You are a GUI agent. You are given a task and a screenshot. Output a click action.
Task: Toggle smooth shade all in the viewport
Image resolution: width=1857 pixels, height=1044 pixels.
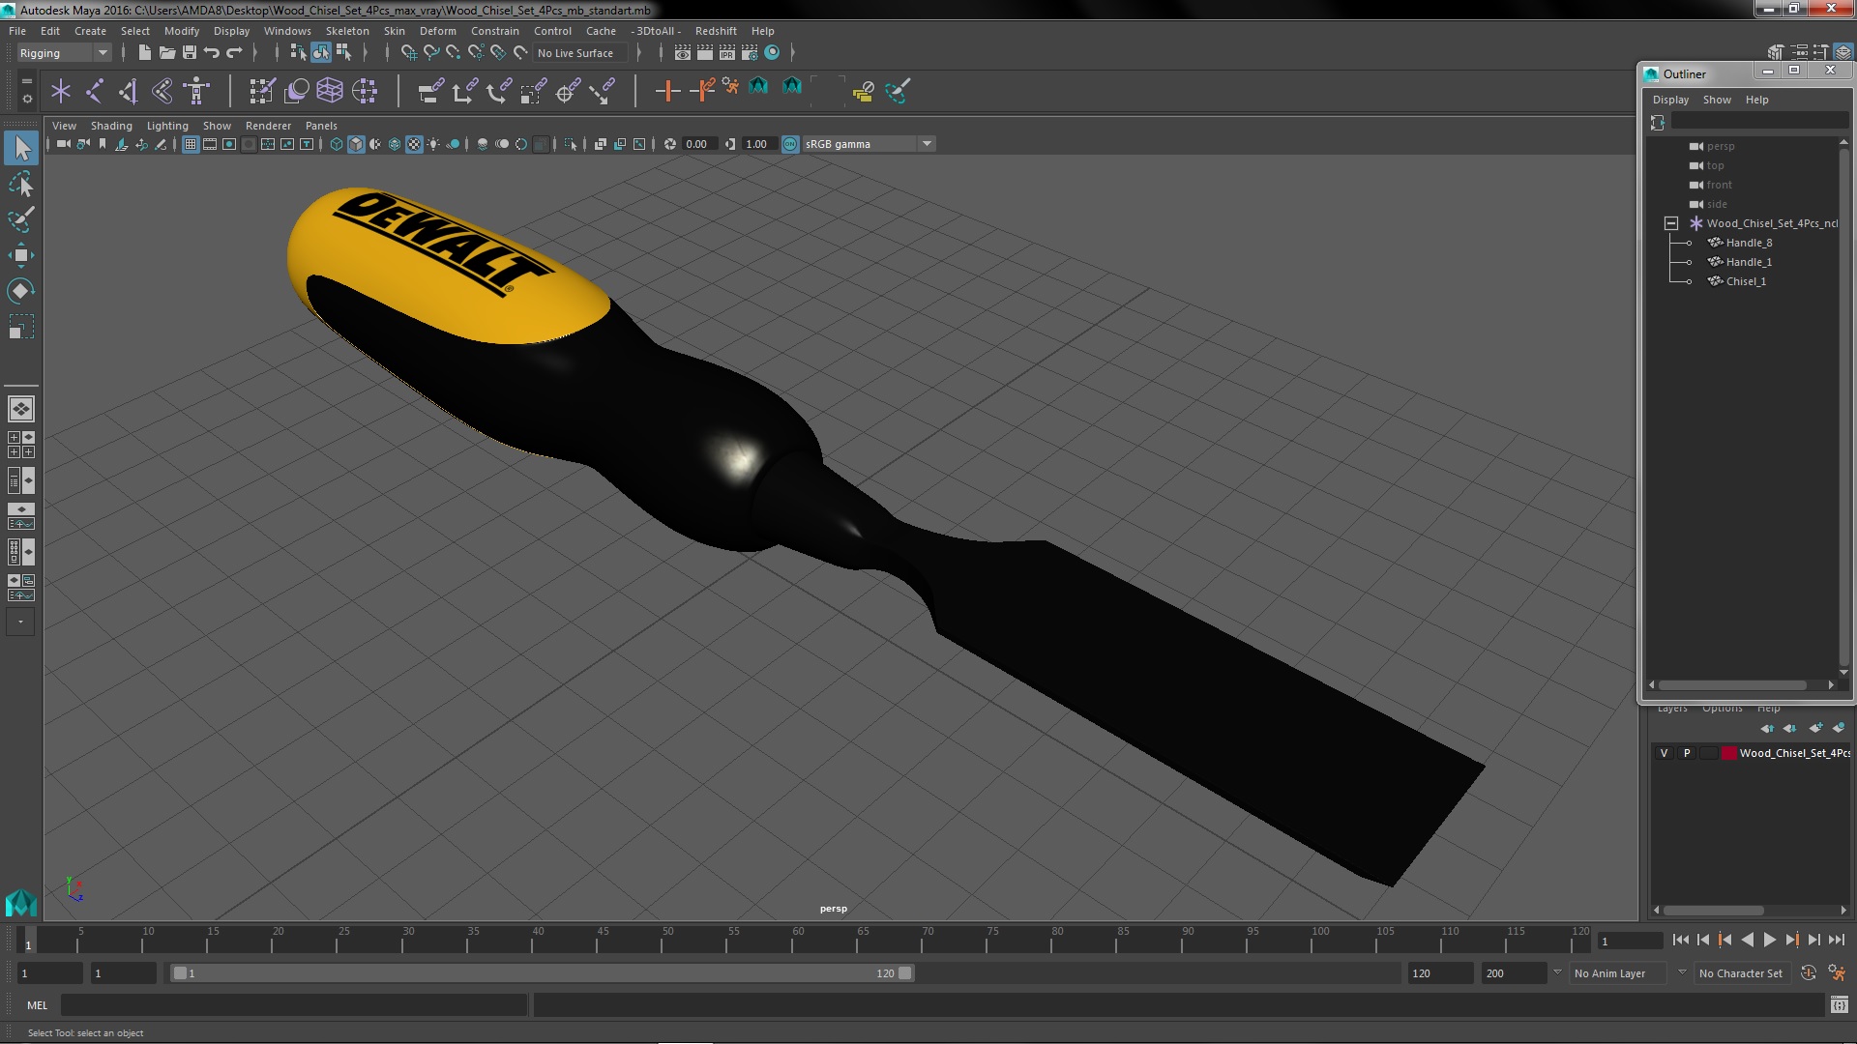pos(356,144)
